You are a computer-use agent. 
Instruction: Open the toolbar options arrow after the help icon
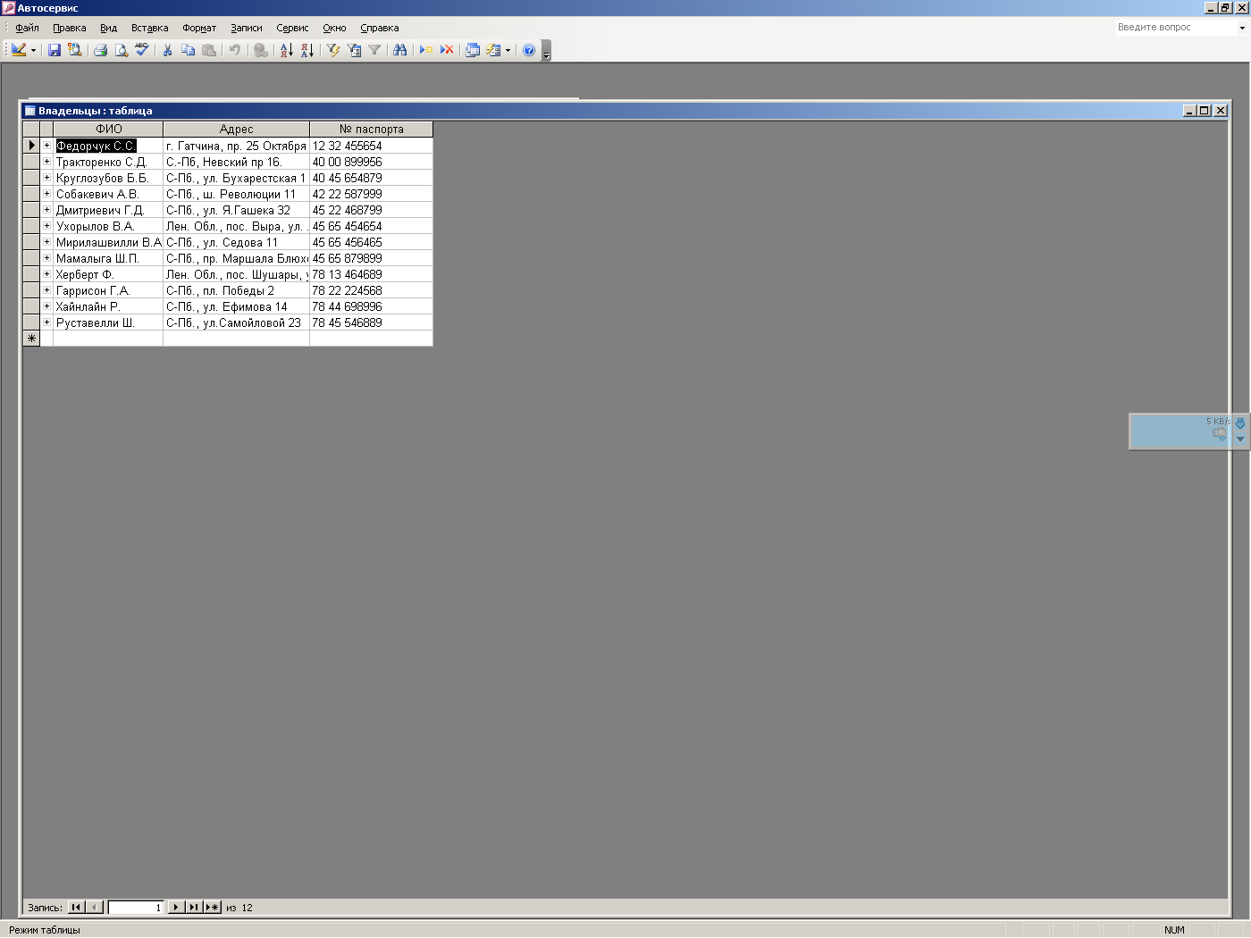pyautogui.click(x=546, y=51)
